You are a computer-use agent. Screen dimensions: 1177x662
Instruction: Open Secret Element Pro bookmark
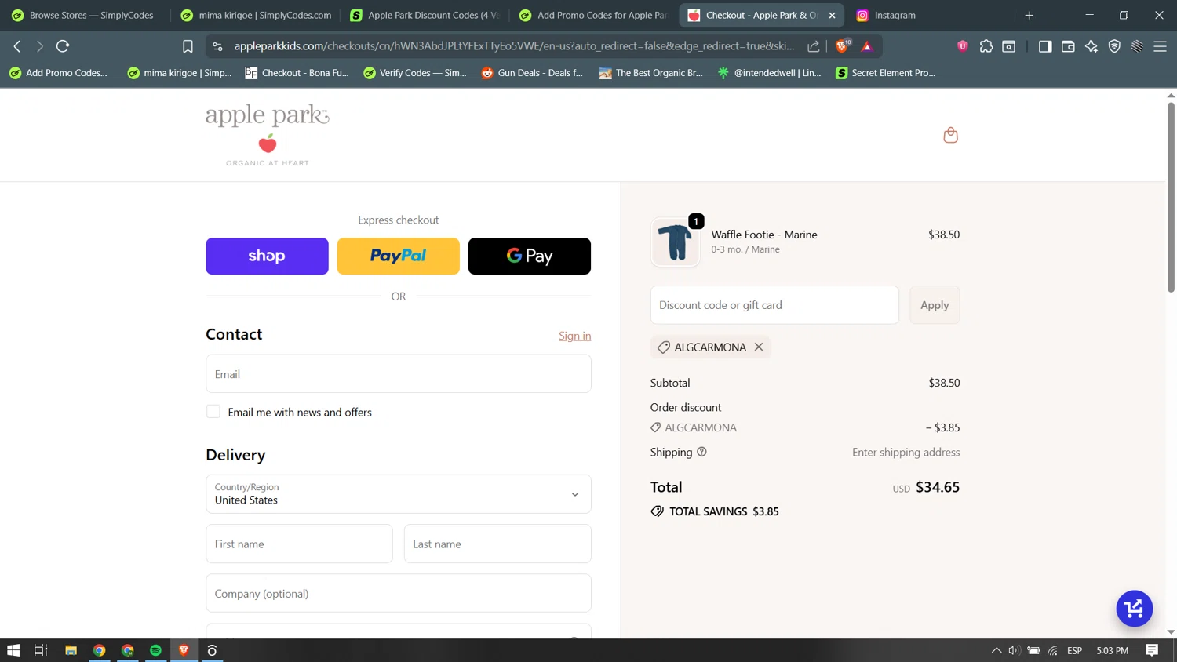pyautogui.click(x=886, y=73)
